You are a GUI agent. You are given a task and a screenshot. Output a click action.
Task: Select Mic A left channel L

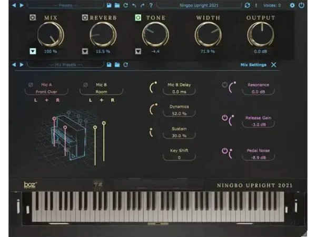[x=35, y=100]
